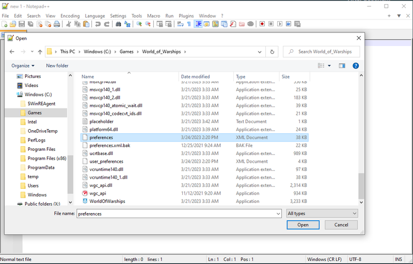Click the red Record Macro icon

(x=262, y=24)
